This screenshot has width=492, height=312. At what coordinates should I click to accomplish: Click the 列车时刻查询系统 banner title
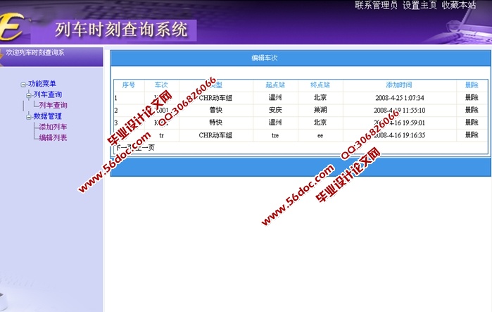click(x=121, y=30)
